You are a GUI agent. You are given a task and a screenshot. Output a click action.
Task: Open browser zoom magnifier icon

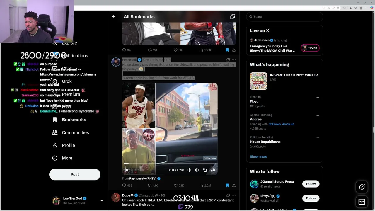pos(329,8)
